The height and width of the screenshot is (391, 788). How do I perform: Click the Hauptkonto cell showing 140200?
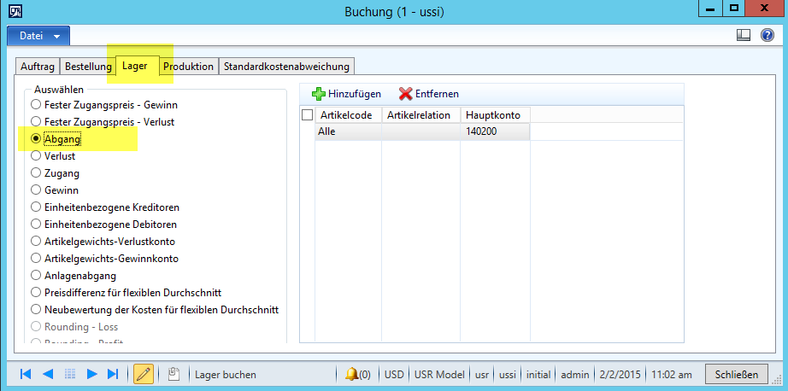495,131
